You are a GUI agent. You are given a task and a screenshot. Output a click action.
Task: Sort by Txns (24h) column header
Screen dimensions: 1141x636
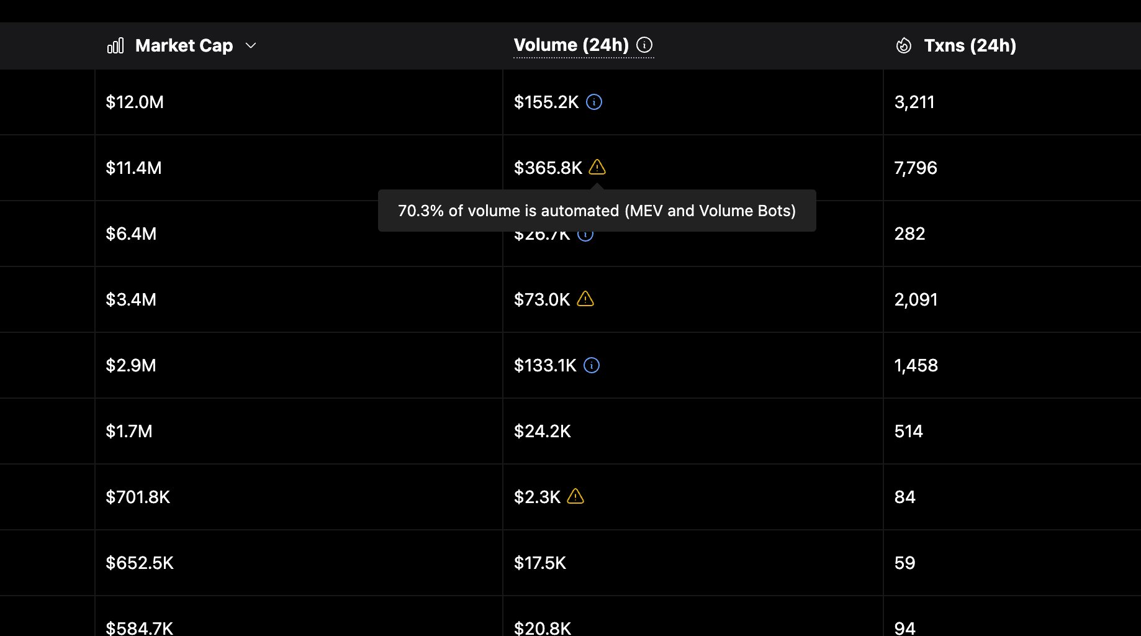click(970, 45)
